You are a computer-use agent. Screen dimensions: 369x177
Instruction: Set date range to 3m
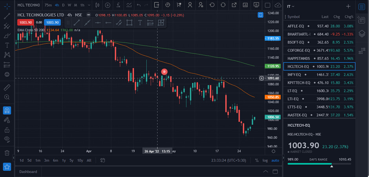[x=47, y=161]
